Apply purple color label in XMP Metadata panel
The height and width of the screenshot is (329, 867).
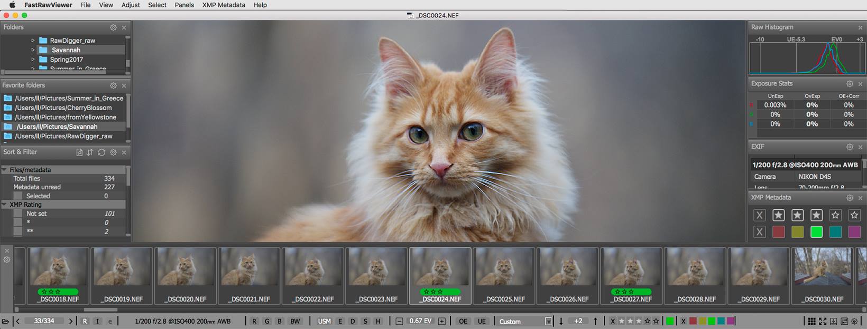(854, 232)
